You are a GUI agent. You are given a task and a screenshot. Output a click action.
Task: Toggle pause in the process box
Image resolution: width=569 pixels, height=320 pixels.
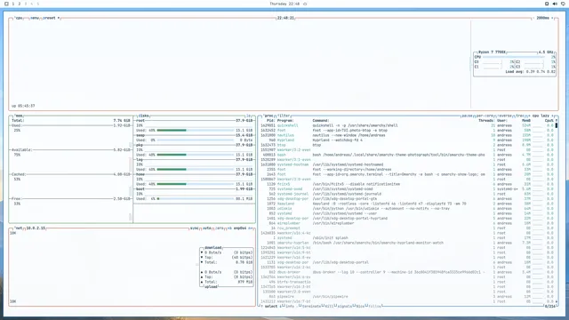(467, 116)
